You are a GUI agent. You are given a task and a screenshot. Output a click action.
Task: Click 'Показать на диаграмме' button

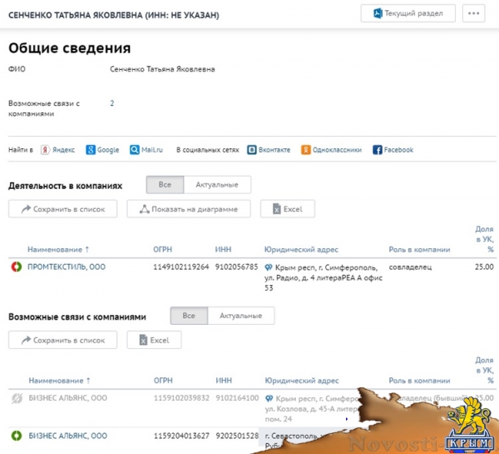188,209
